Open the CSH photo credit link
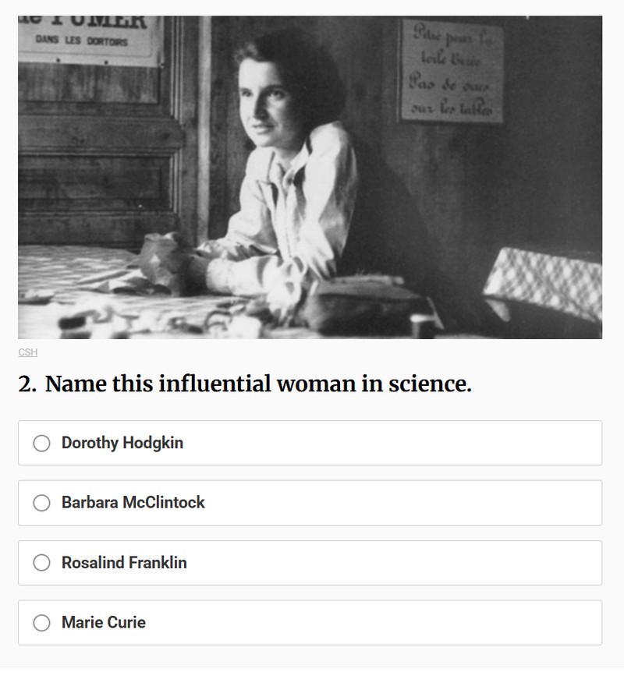624x679 pixels. pos(27,352)
